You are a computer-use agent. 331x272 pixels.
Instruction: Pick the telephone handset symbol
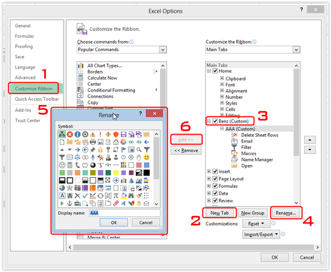(x=77, y=165)
